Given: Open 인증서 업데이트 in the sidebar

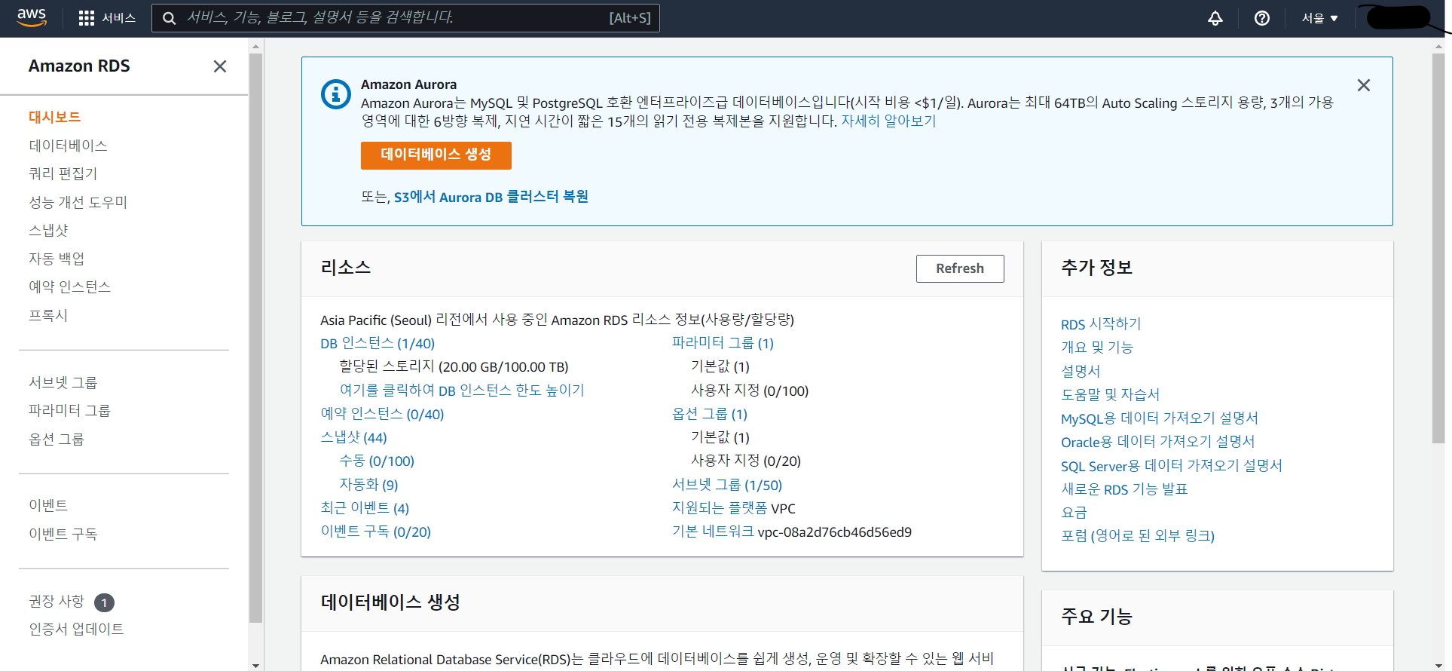Looking at the screenshot, I should point(76,629).
